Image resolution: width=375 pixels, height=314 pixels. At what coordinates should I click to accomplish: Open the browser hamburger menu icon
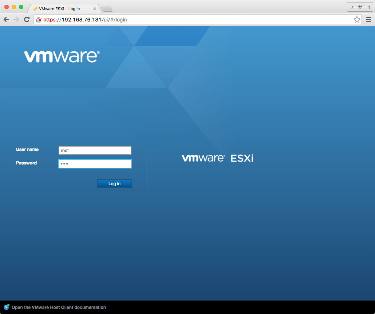click(368, 19)
